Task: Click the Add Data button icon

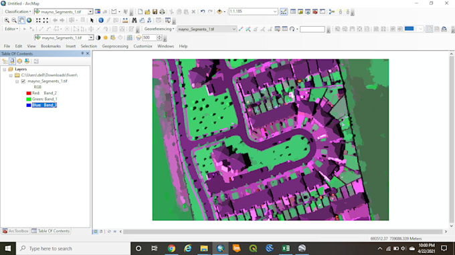Action: tap(219, 11)
